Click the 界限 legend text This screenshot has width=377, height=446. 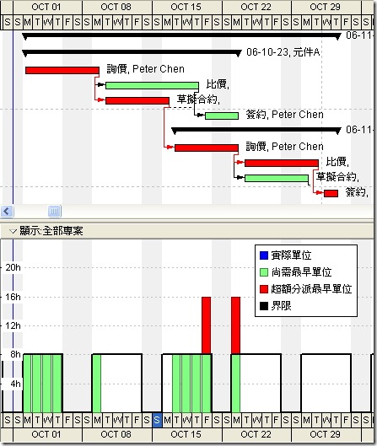pos(281,306)
